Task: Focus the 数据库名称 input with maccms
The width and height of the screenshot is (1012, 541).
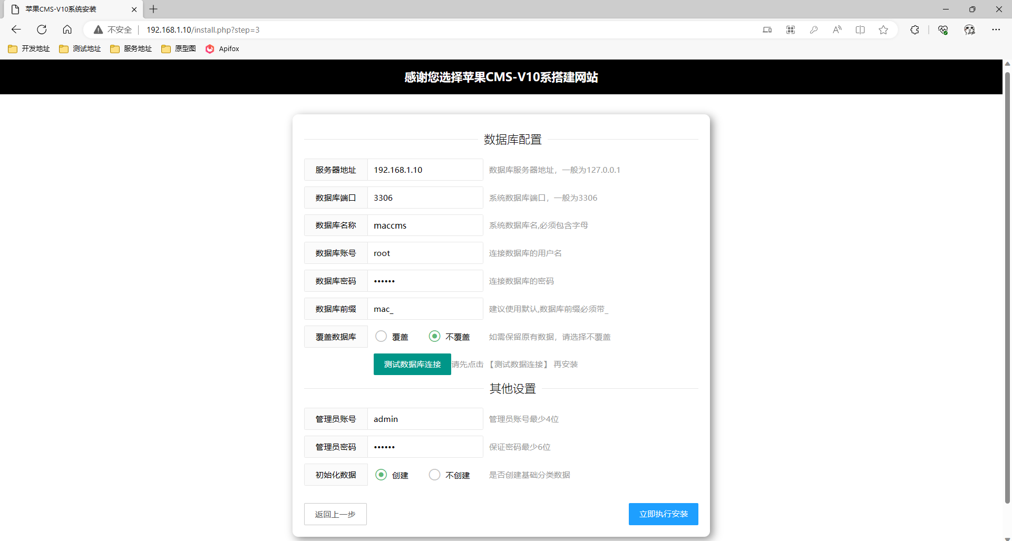Action: [425, 225]
